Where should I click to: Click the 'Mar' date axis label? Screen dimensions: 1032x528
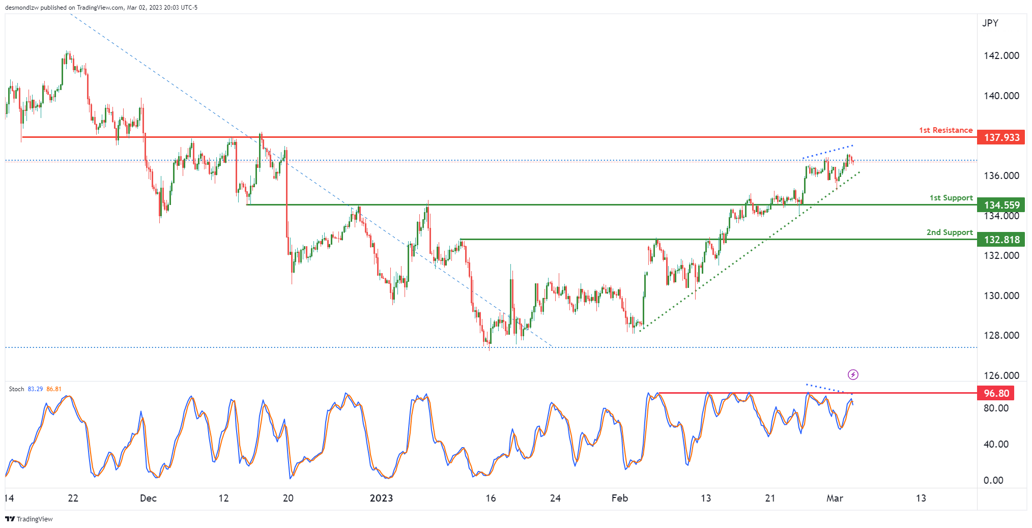(835, 498)
